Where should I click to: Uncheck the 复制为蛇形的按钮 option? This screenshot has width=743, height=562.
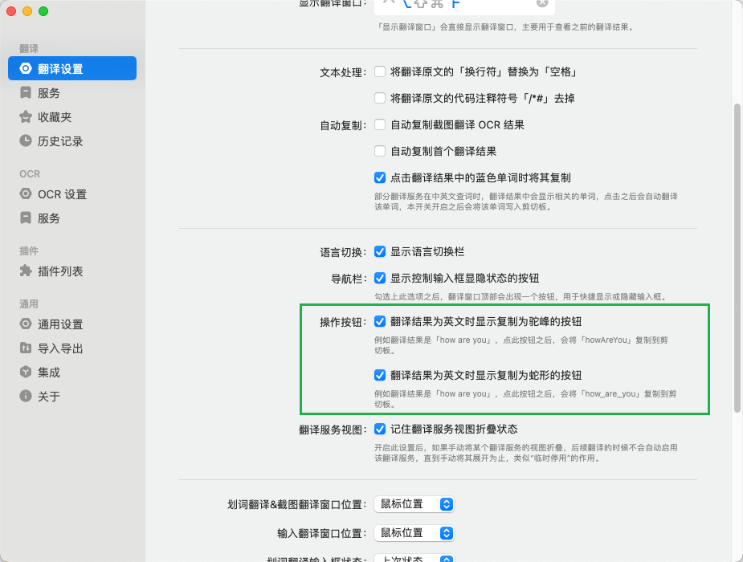click(x=380, y=375)
